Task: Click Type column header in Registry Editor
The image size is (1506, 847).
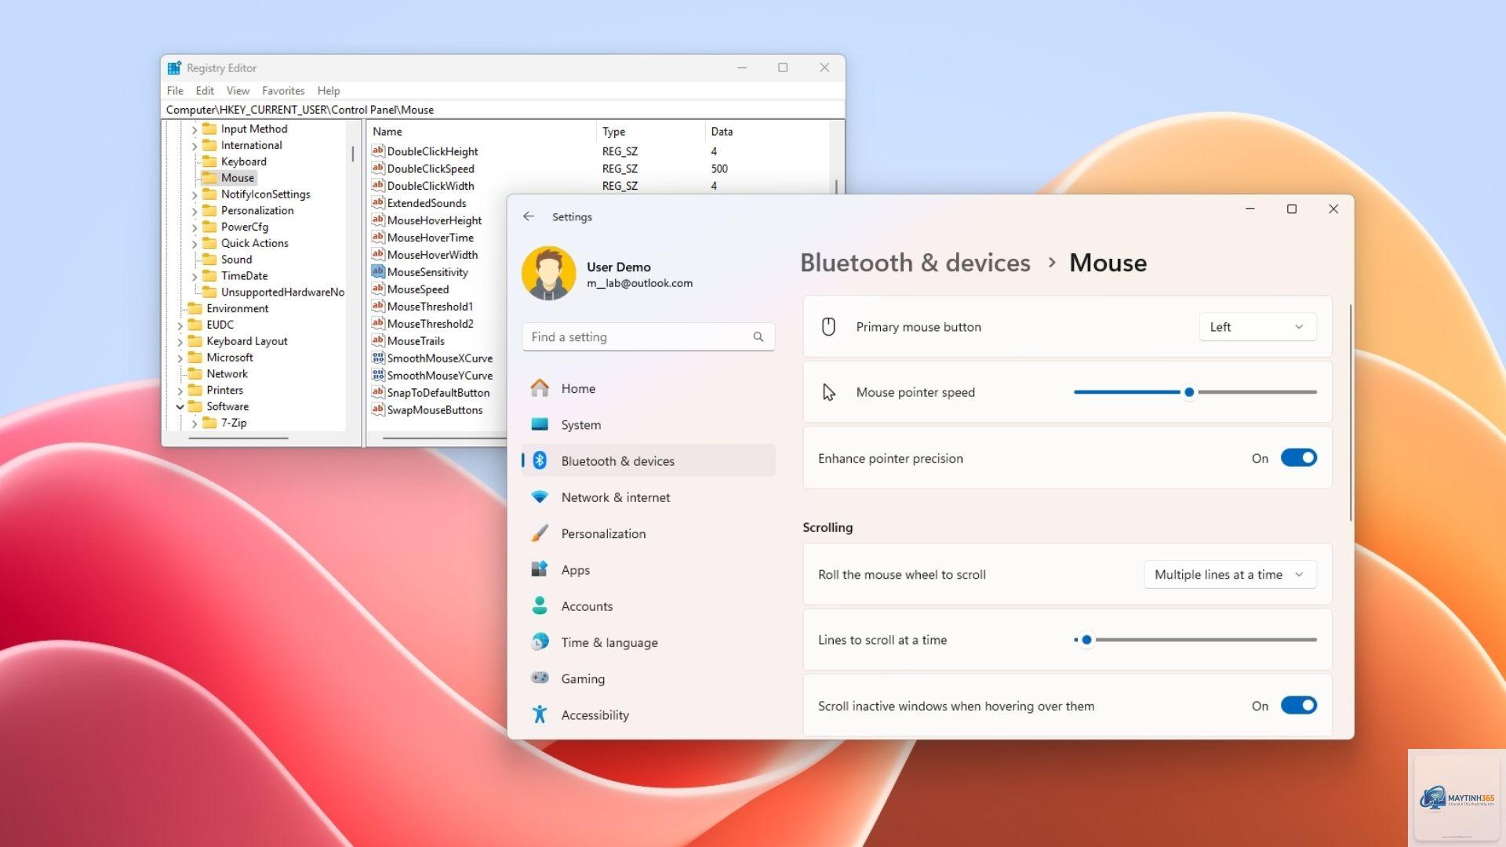Action: (x=651, y=132)
